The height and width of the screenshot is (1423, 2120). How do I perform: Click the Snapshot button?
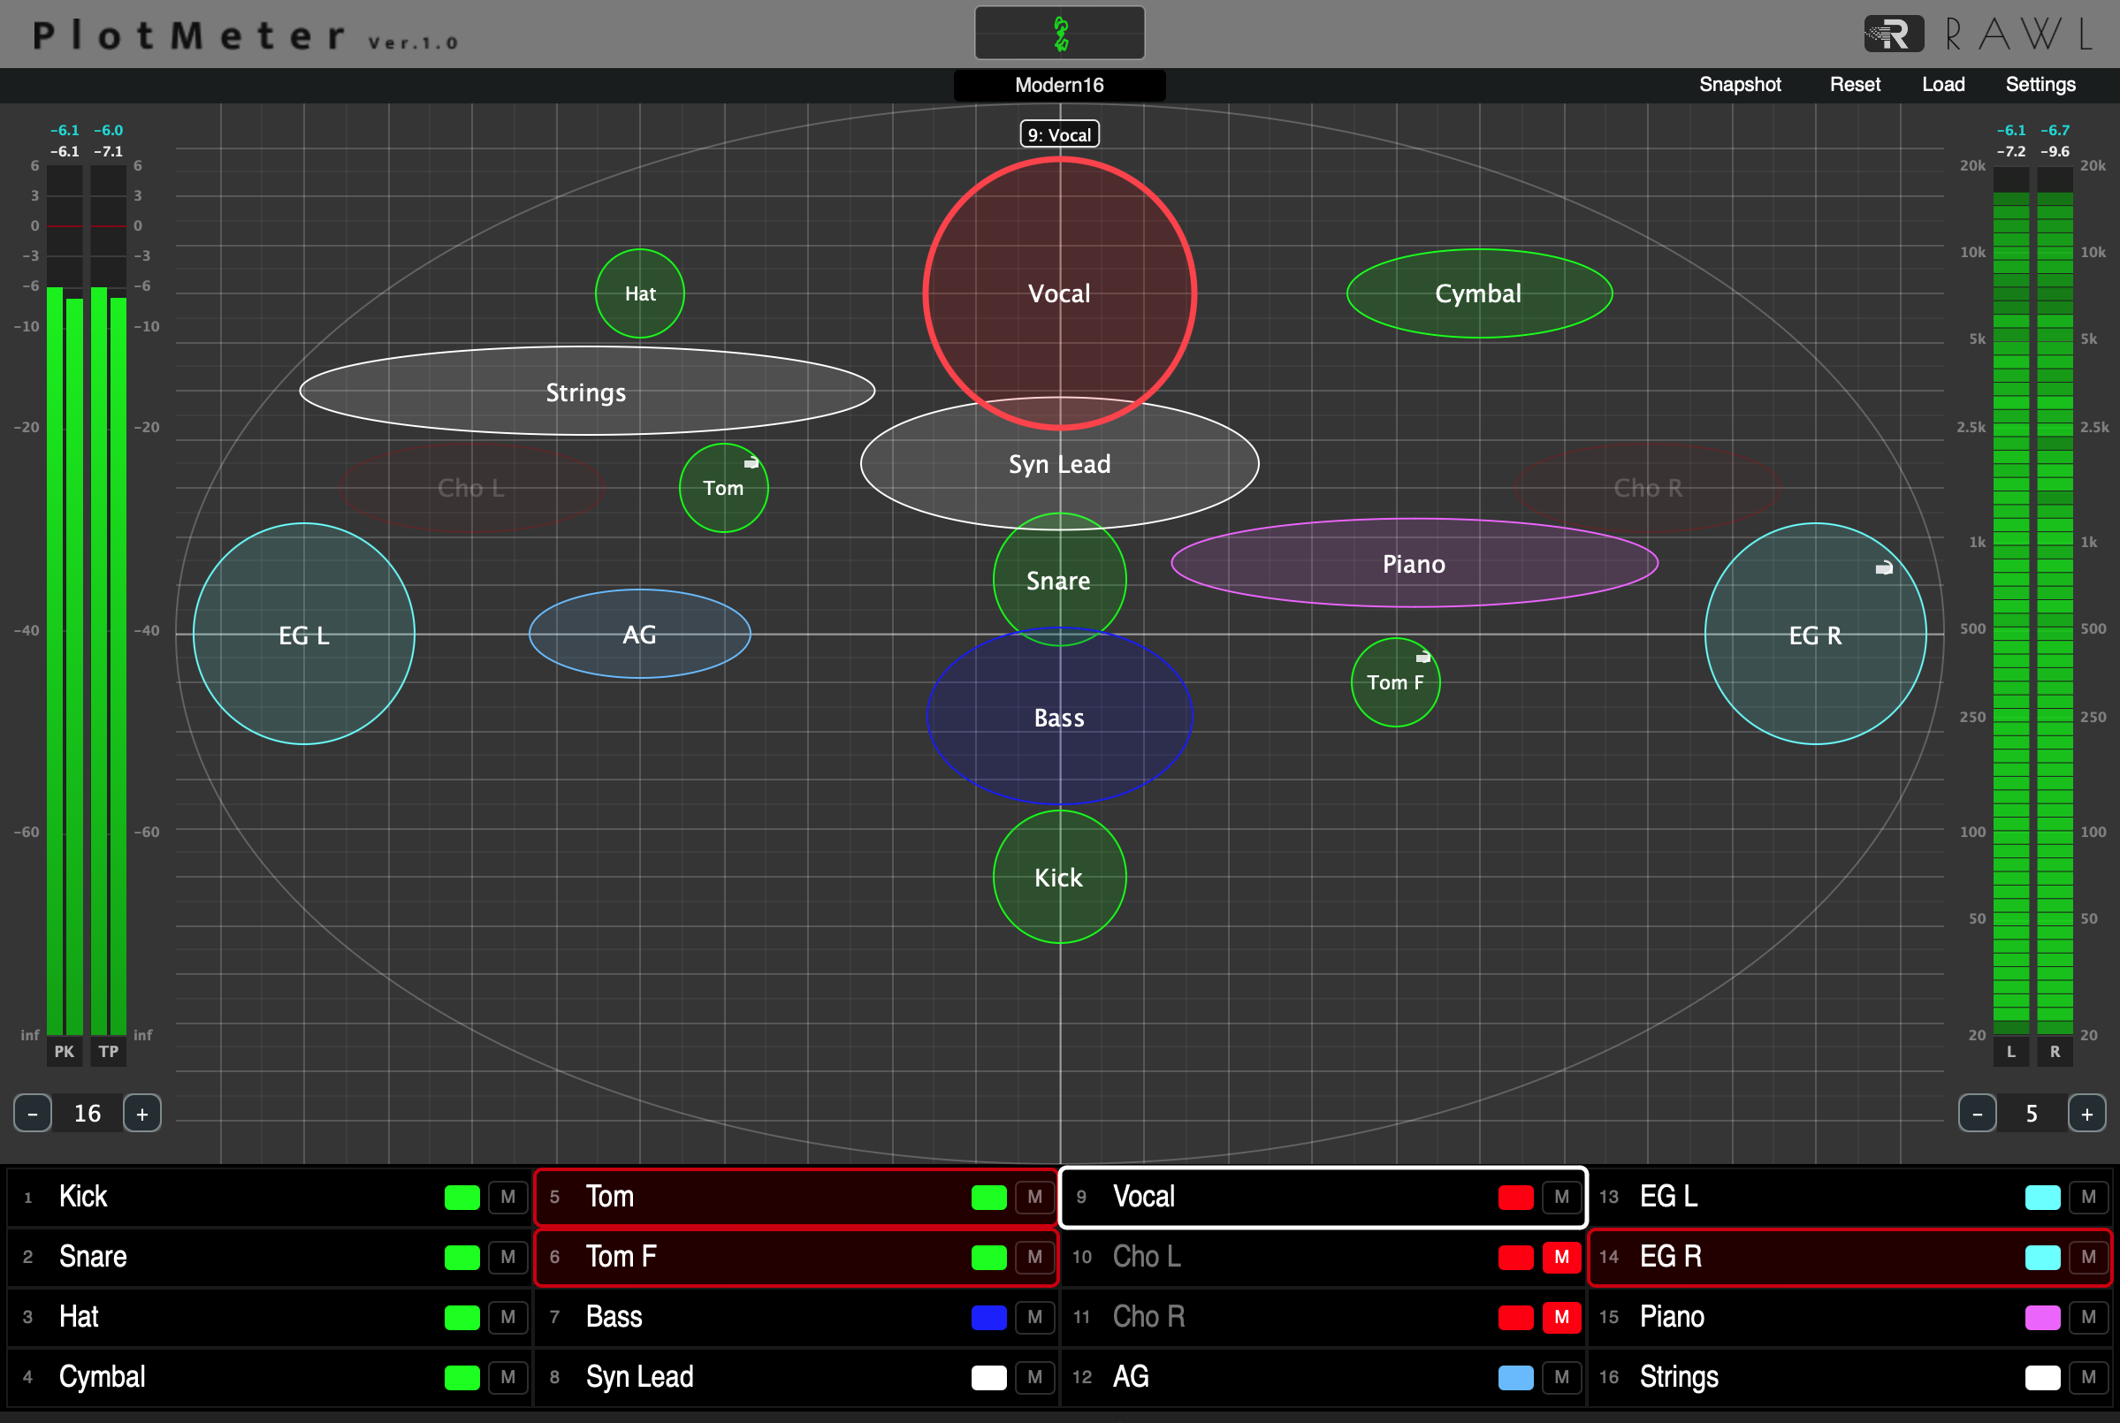[1740, 84]
